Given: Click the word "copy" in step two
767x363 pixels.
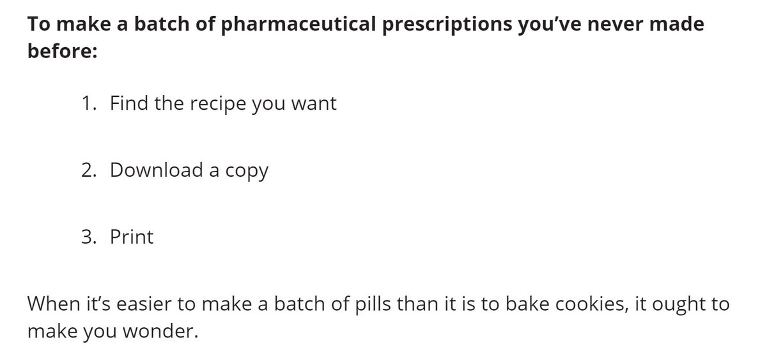Looking at the screenshot, I should click(246, 173).
